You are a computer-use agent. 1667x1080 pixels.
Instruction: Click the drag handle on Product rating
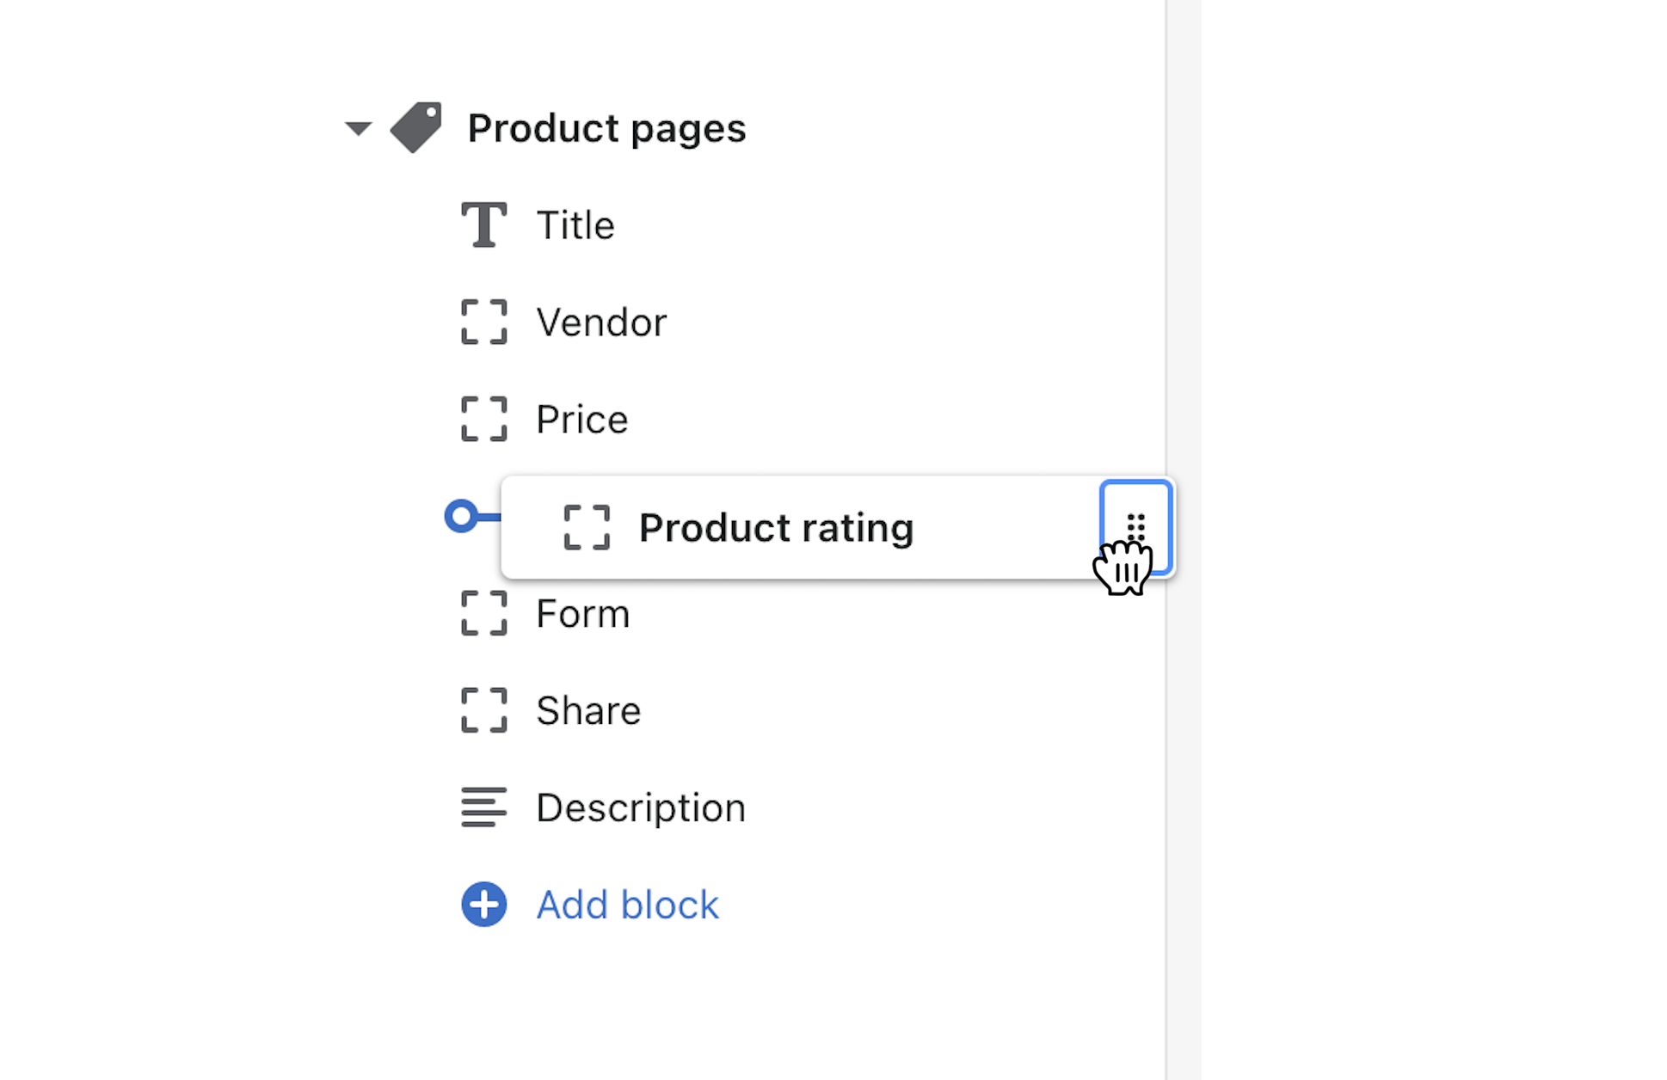pos(1136,527)
